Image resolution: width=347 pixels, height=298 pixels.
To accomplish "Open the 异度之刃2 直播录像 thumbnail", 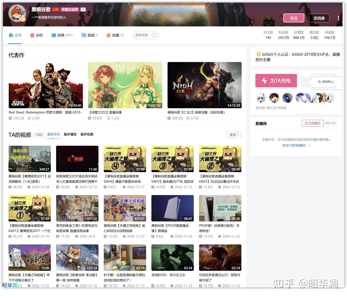I will (x=125, y=85).
